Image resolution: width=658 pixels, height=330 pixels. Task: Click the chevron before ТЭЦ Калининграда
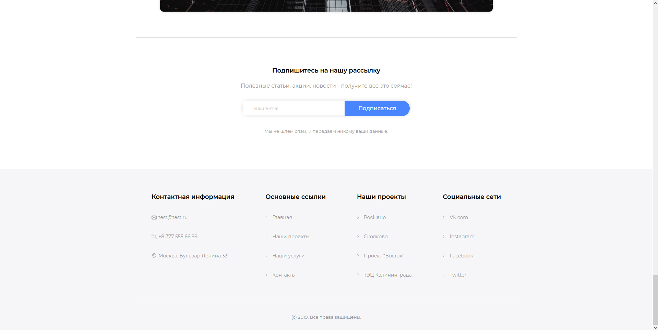358,275
